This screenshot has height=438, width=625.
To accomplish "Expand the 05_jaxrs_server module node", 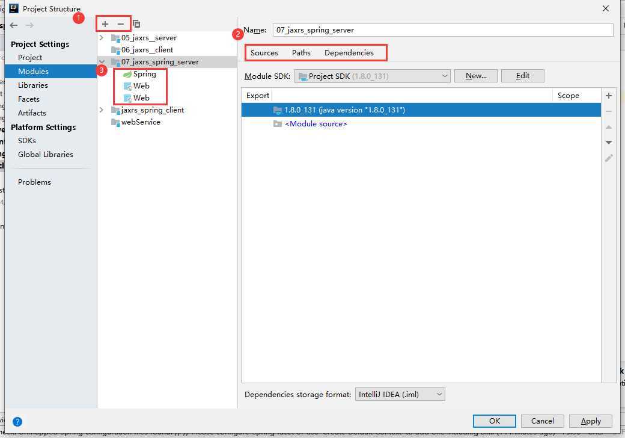I will pos(102,37).
